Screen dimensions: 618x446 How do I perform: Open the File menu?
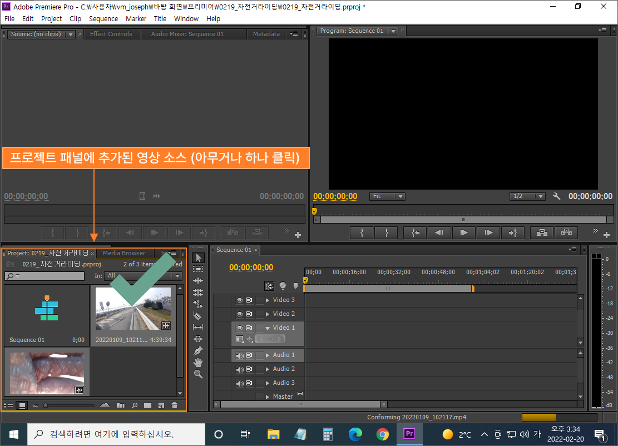[9, 18]
